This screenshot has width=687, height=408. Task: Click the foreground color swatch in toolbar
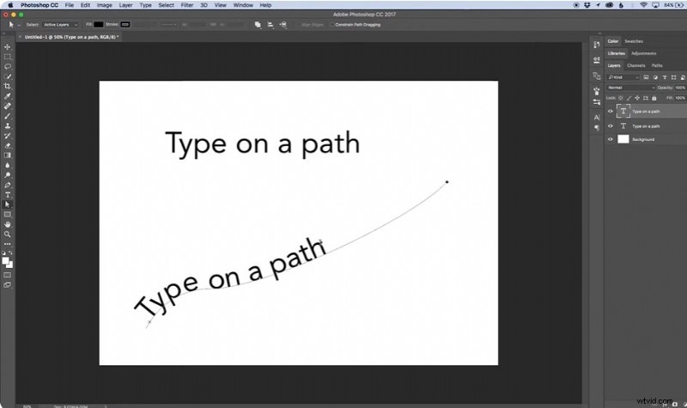pyautogui.click(x=5, y=261)
